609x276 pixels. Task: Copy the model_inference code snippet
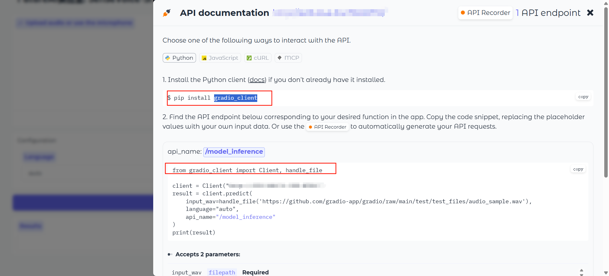[x=578, y=169]
